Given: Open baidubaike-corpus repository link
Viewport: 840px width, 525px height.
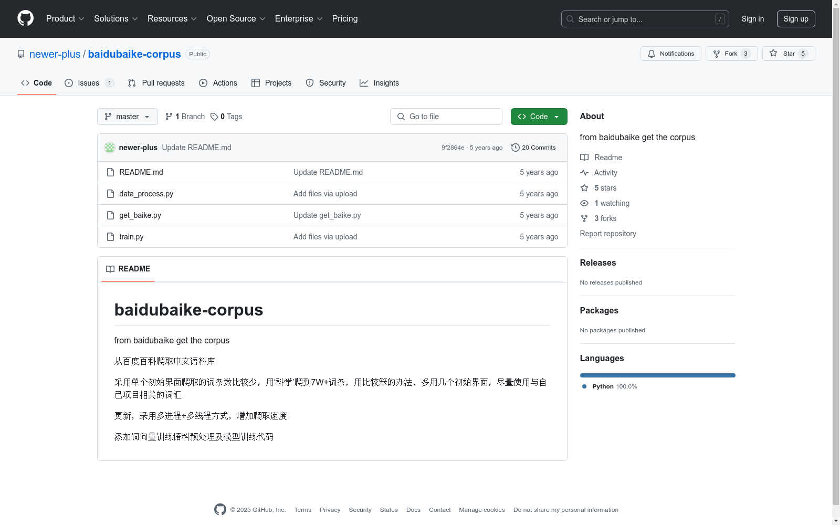Looking at the screenshot, I should tap(134, 54).
